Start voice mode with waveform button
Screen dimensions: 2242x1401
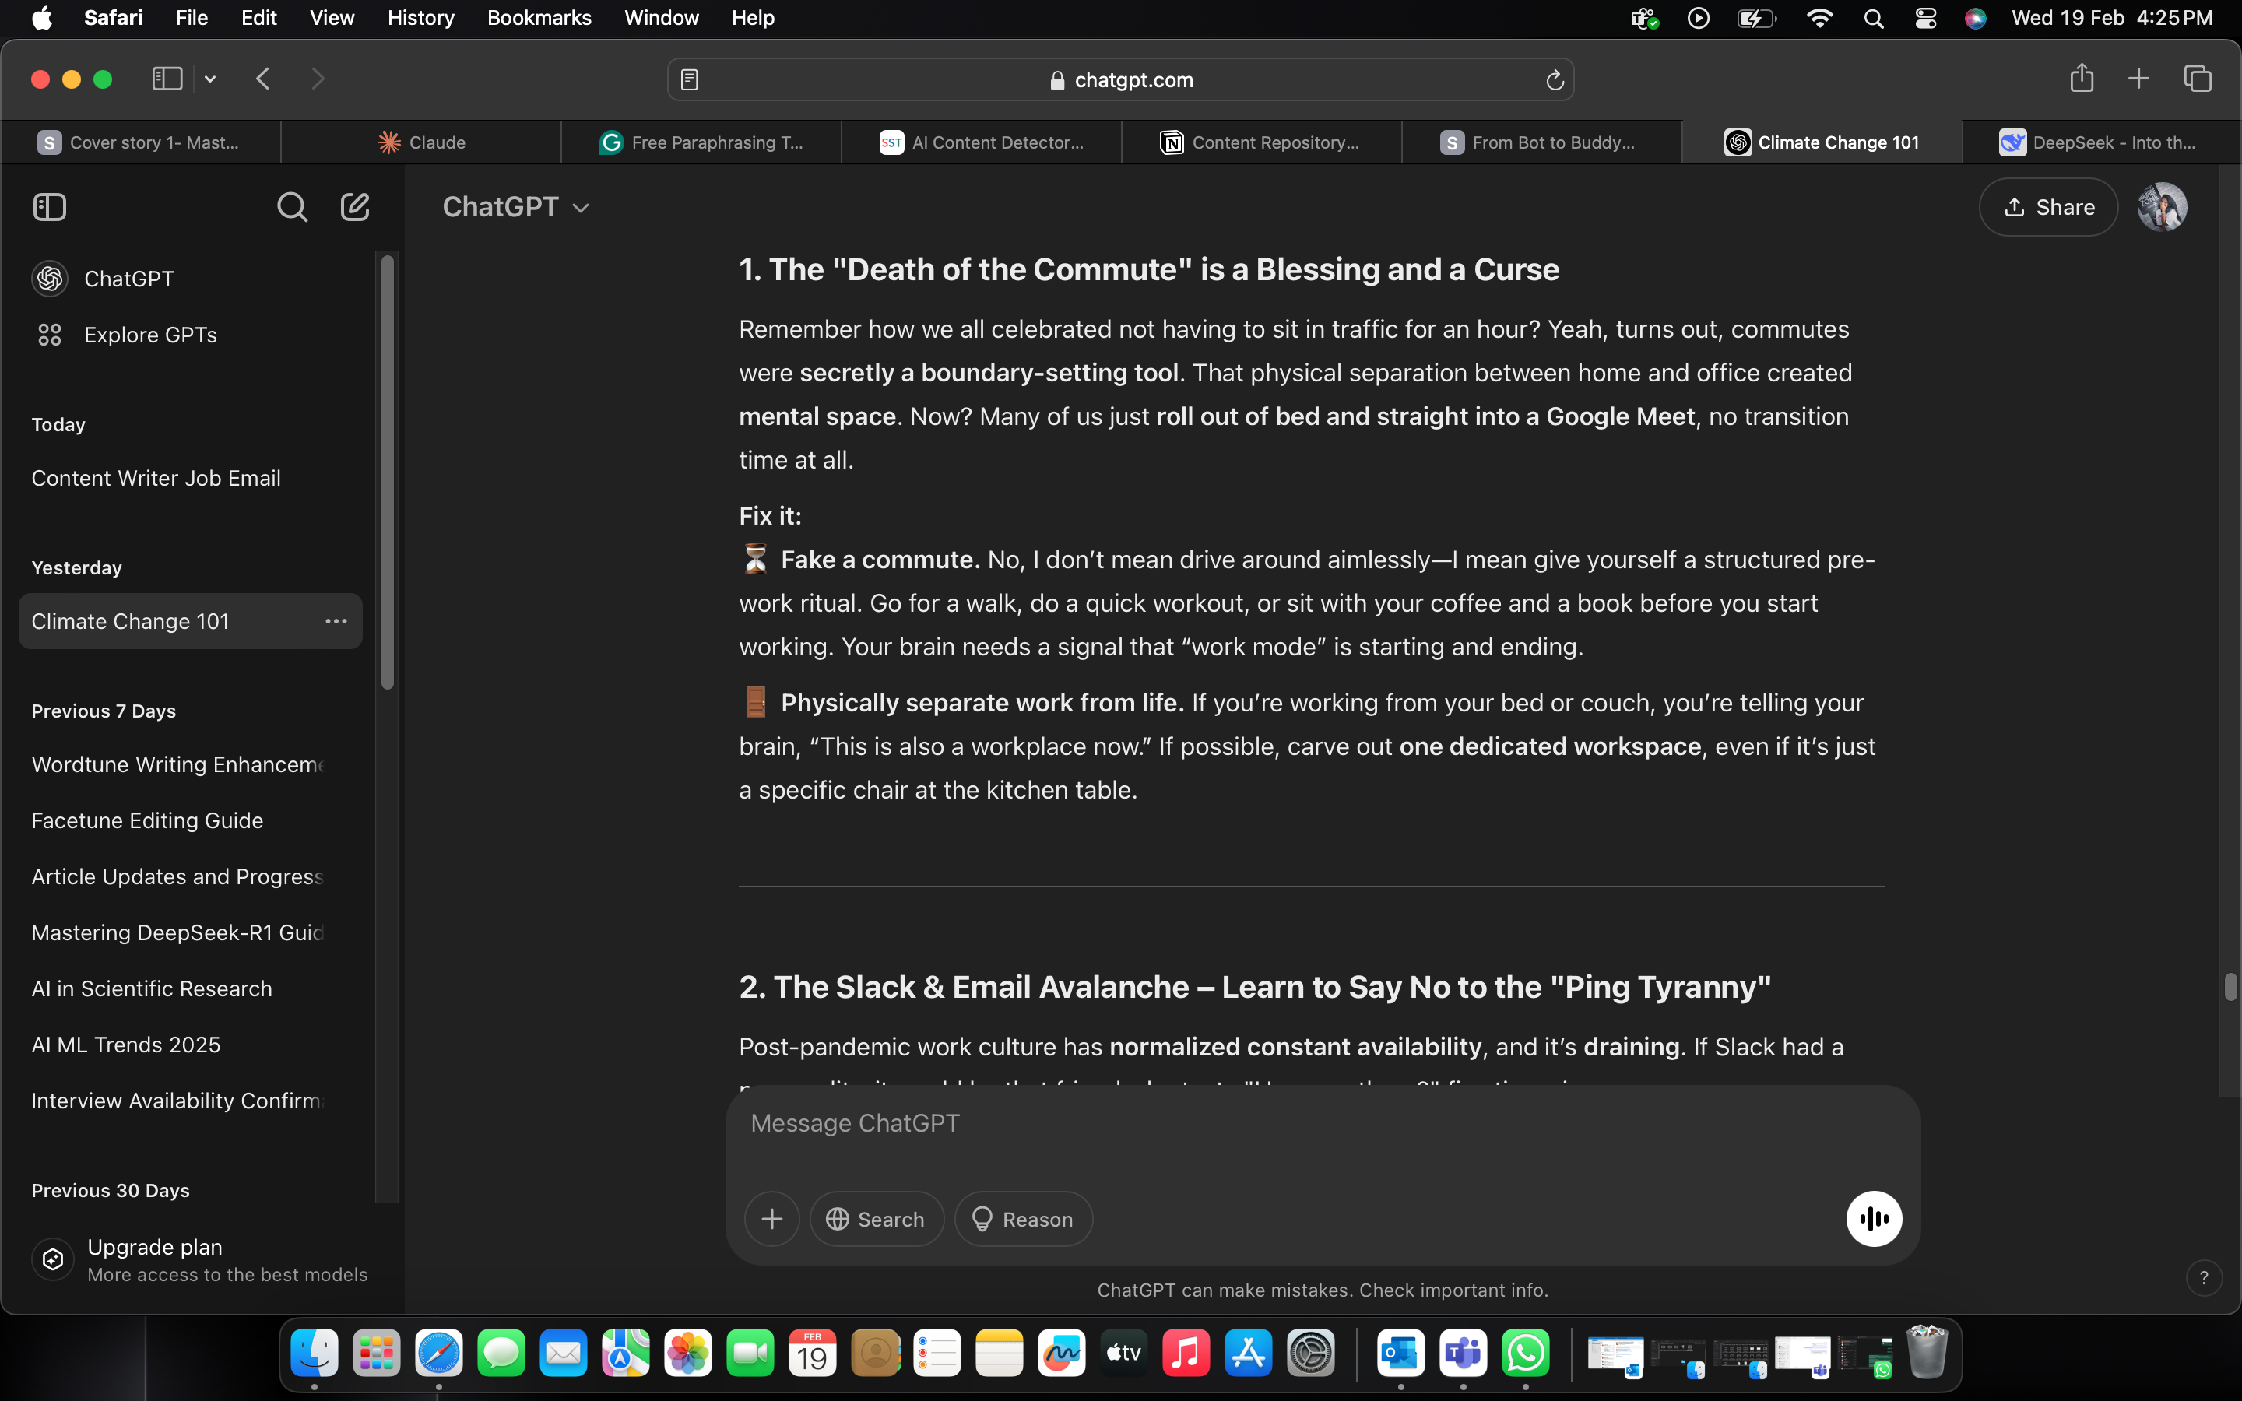pos(1873,1218)
